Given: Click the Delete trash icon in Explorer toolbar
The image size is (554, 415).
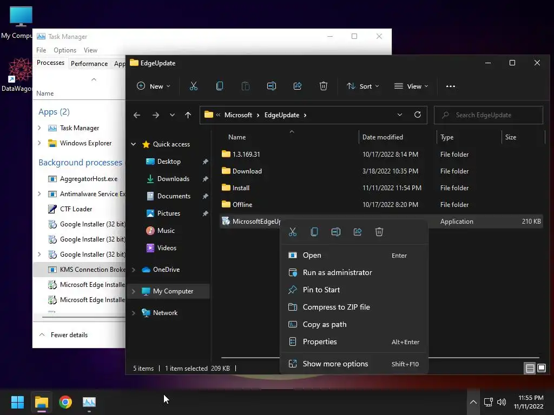Looking at the screenshot, I should tap(324, 86).
